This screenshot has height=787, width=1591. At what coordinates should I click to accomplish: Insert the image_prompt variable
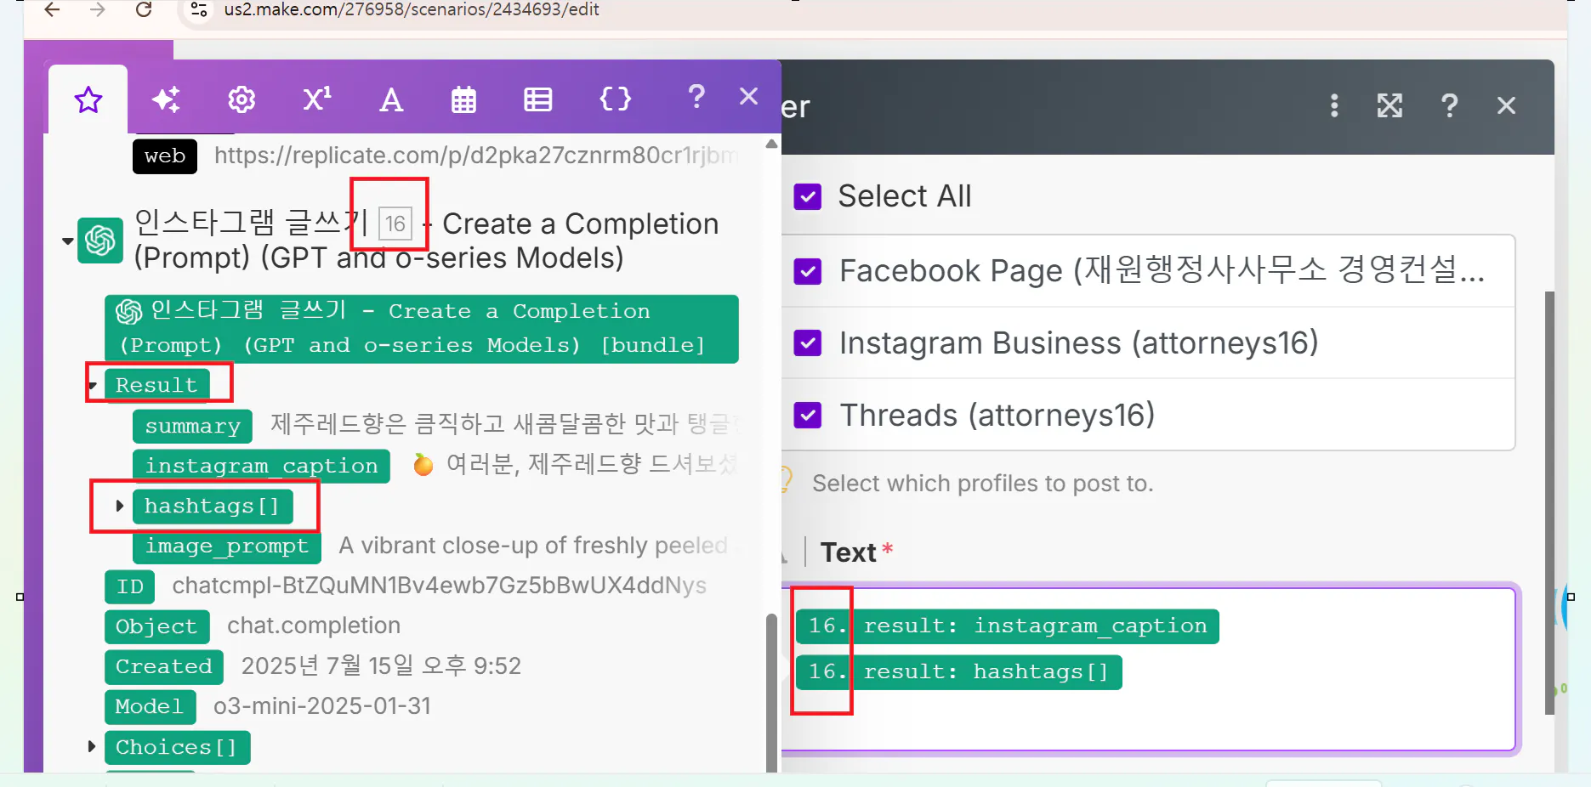click(226, 546)
